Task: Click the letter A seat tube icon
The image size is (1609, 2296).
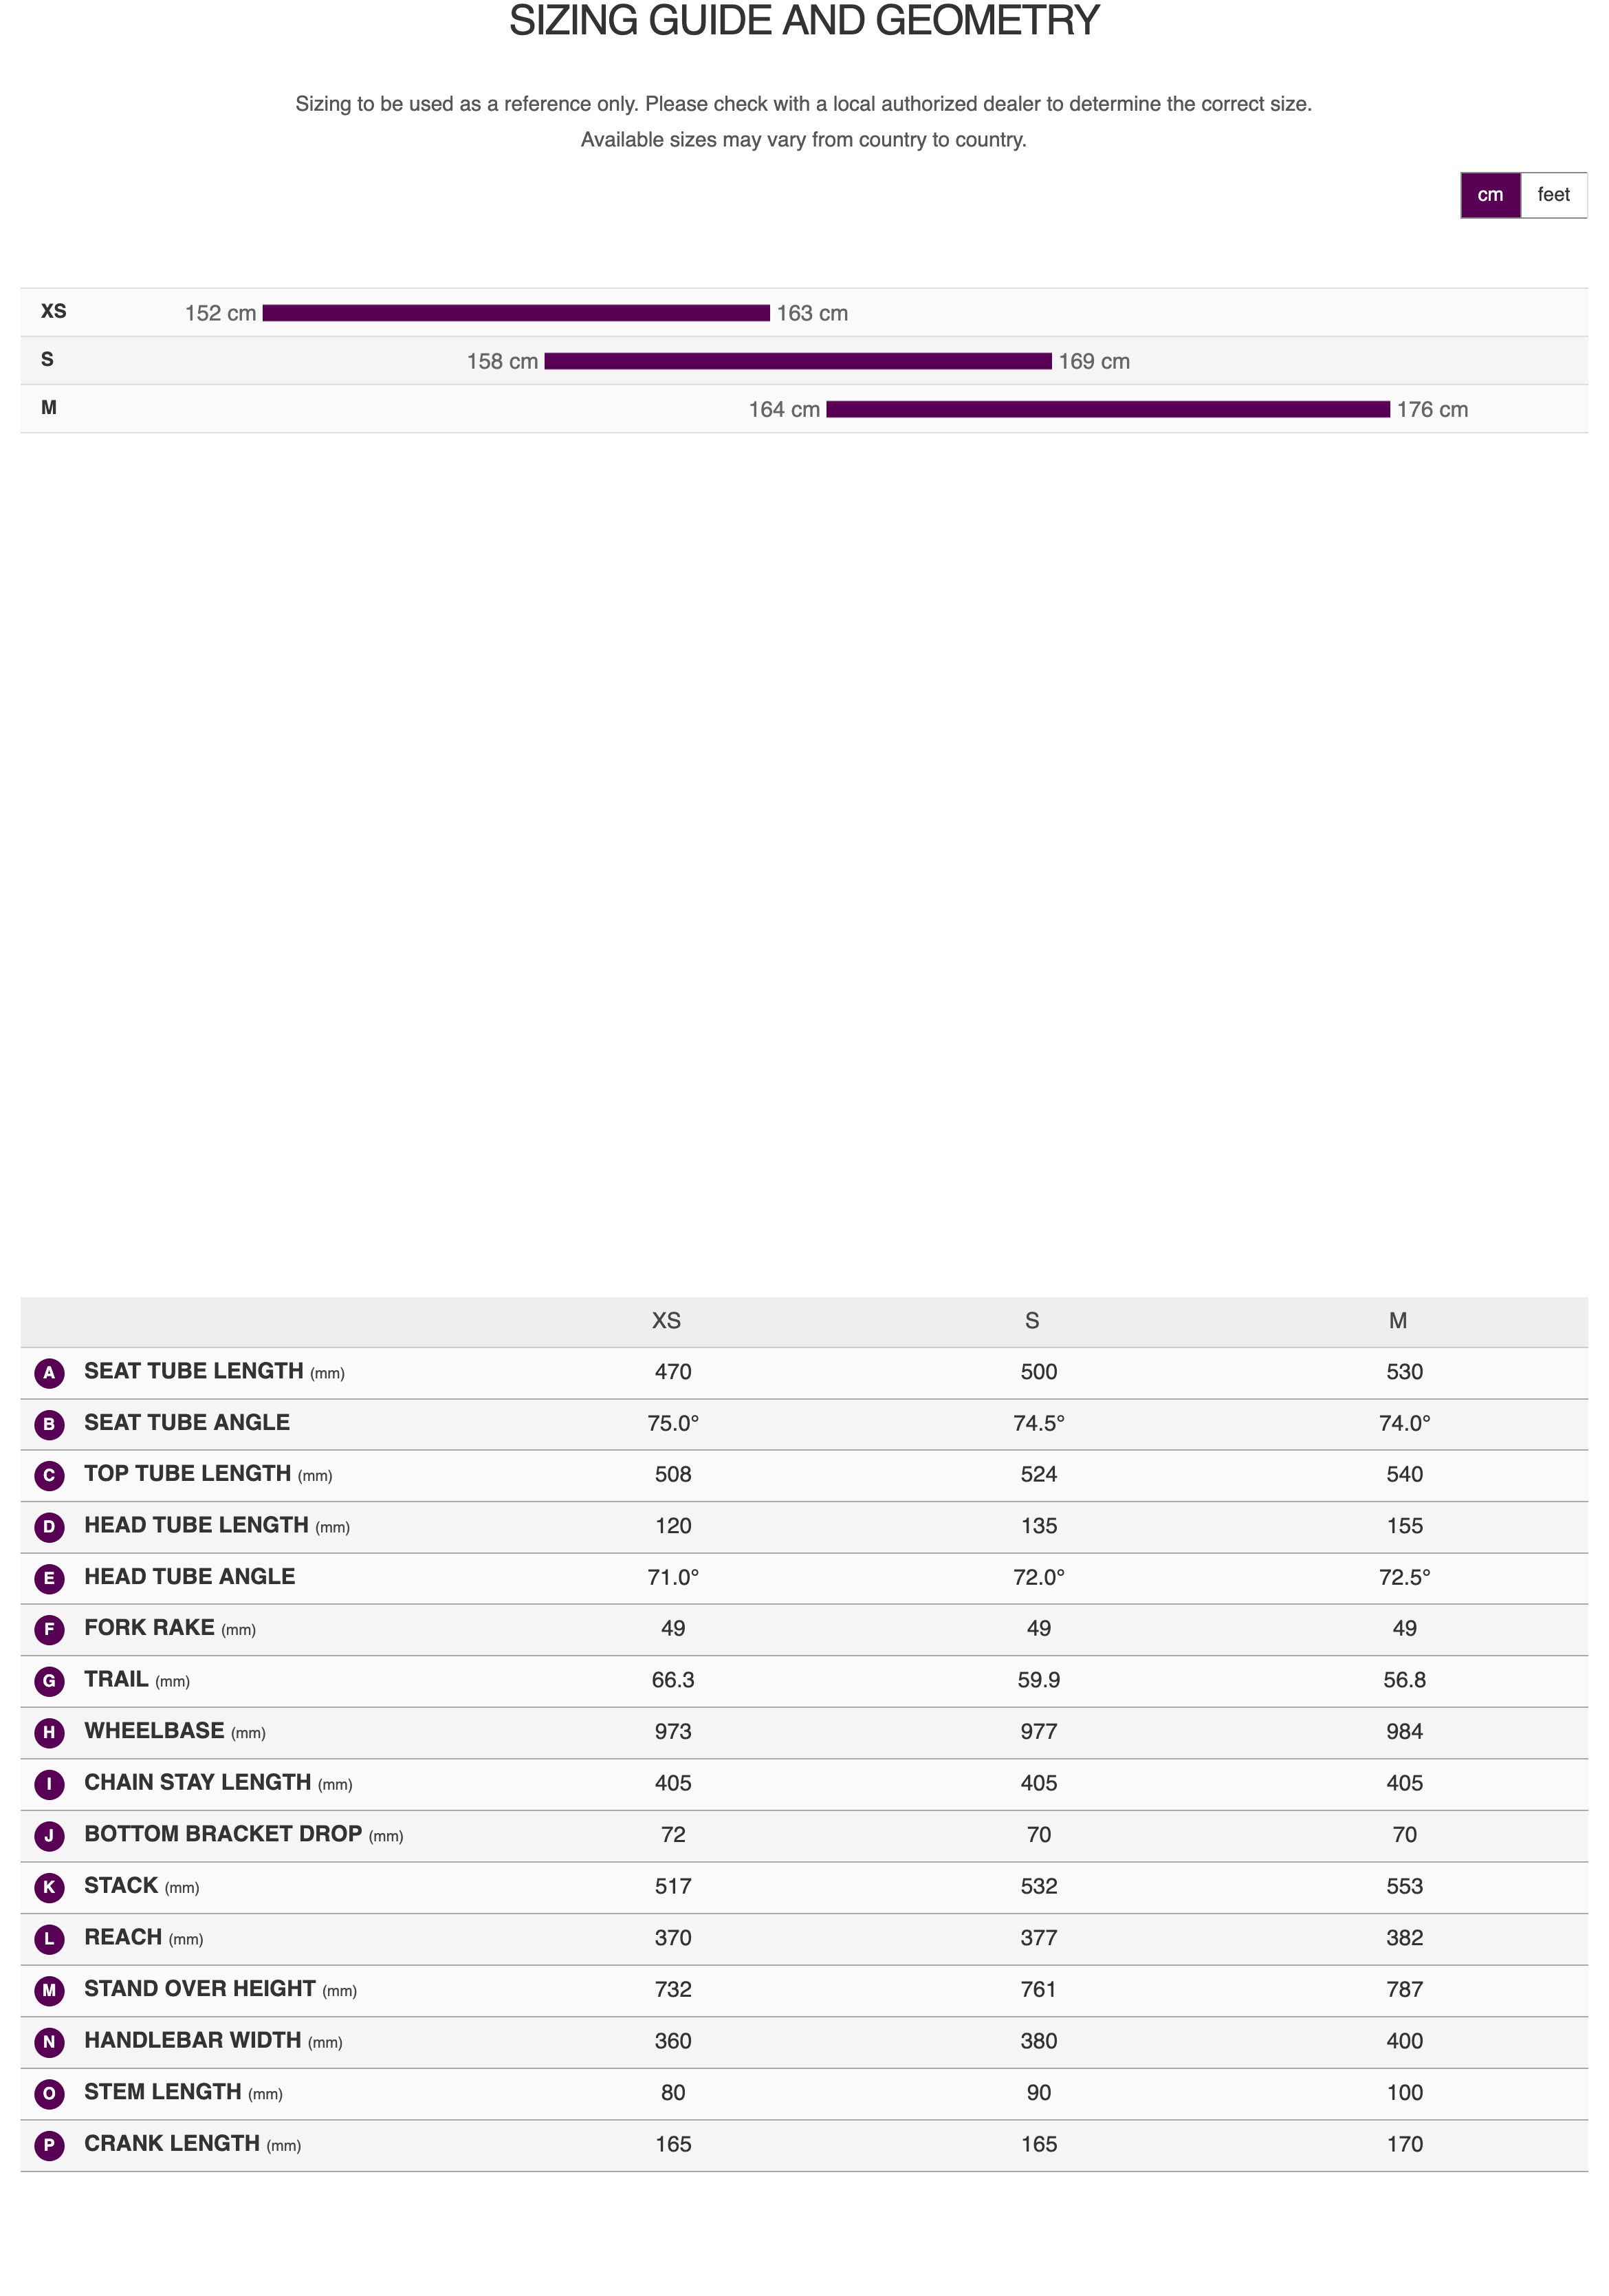Action: point(49,1373)
